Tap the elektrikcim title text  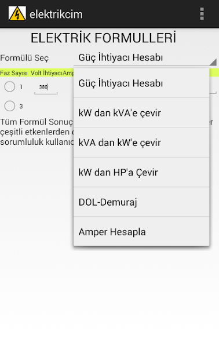click(56, 14)
